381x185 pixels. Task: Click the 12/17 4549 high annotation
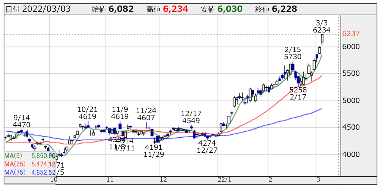(190, 117)
